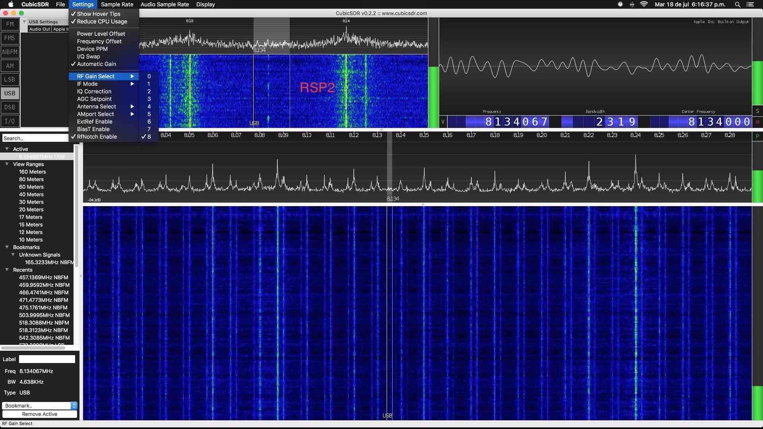Open the Bookmark.. dropdown
The image size is (763, 429).
[40, 406]
